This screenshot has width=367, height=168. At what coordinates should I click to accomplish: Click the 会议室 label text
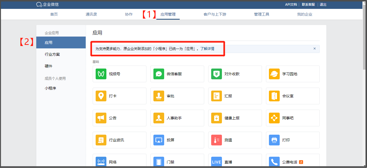pyautogui.click(x=288, y=96)
